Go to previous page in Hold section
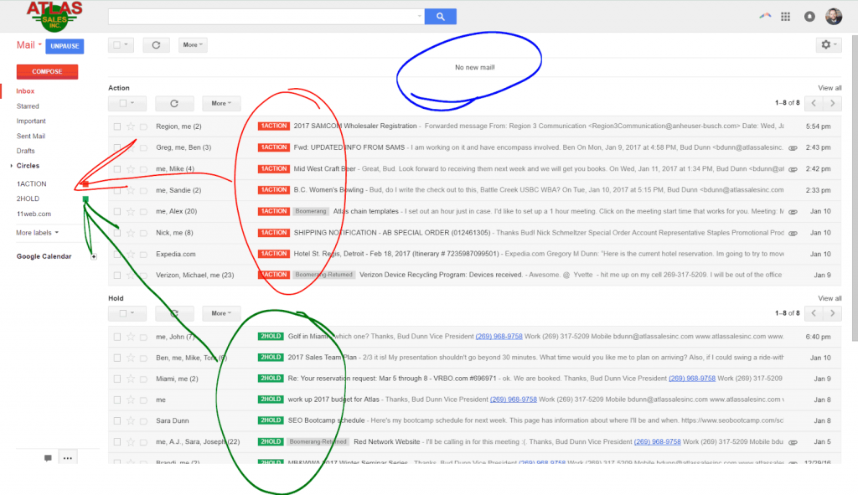858x495 pixels. pos(814,313)
